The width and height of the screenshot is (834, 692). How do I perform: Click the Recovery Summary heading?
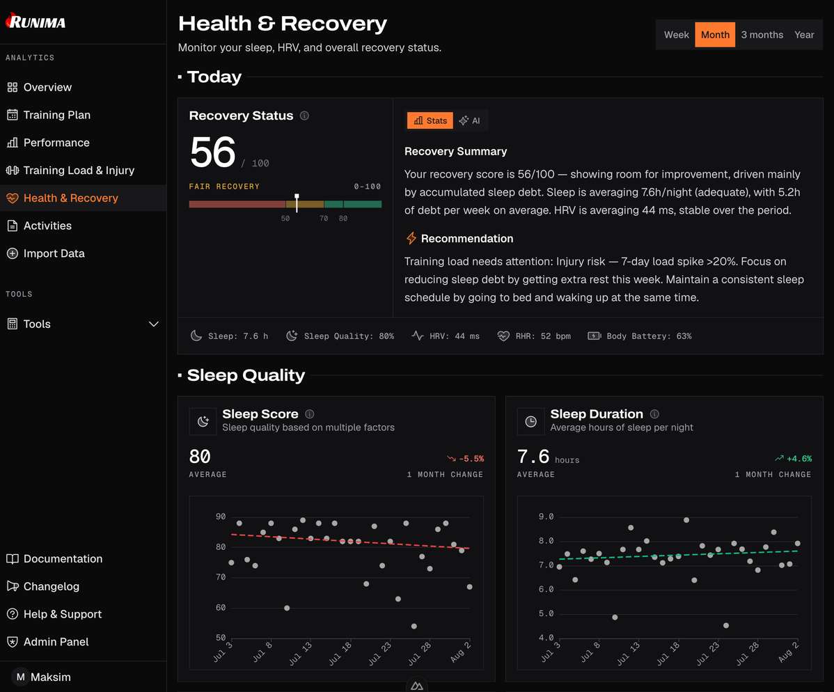click(x=455, y=151)
